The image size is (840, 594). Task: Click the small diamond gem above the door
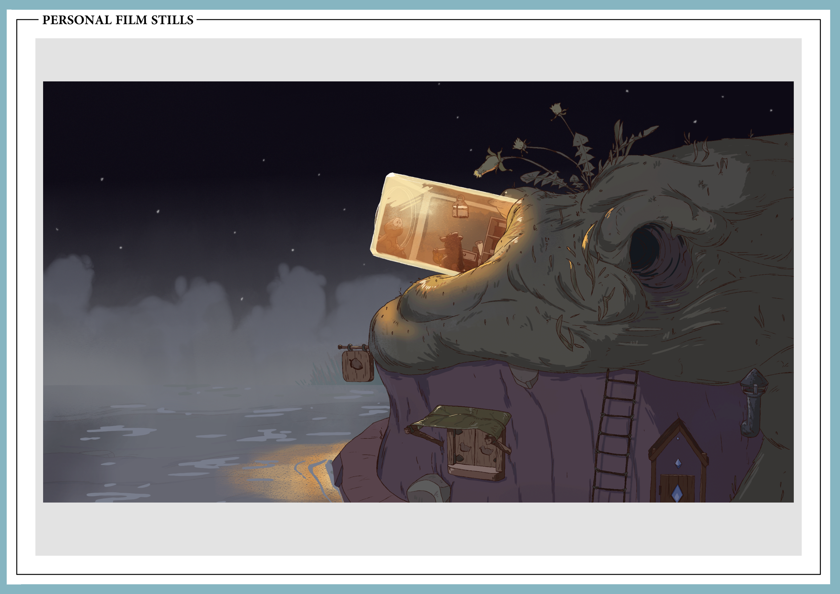pyautogui.click(x=678, y=463)
